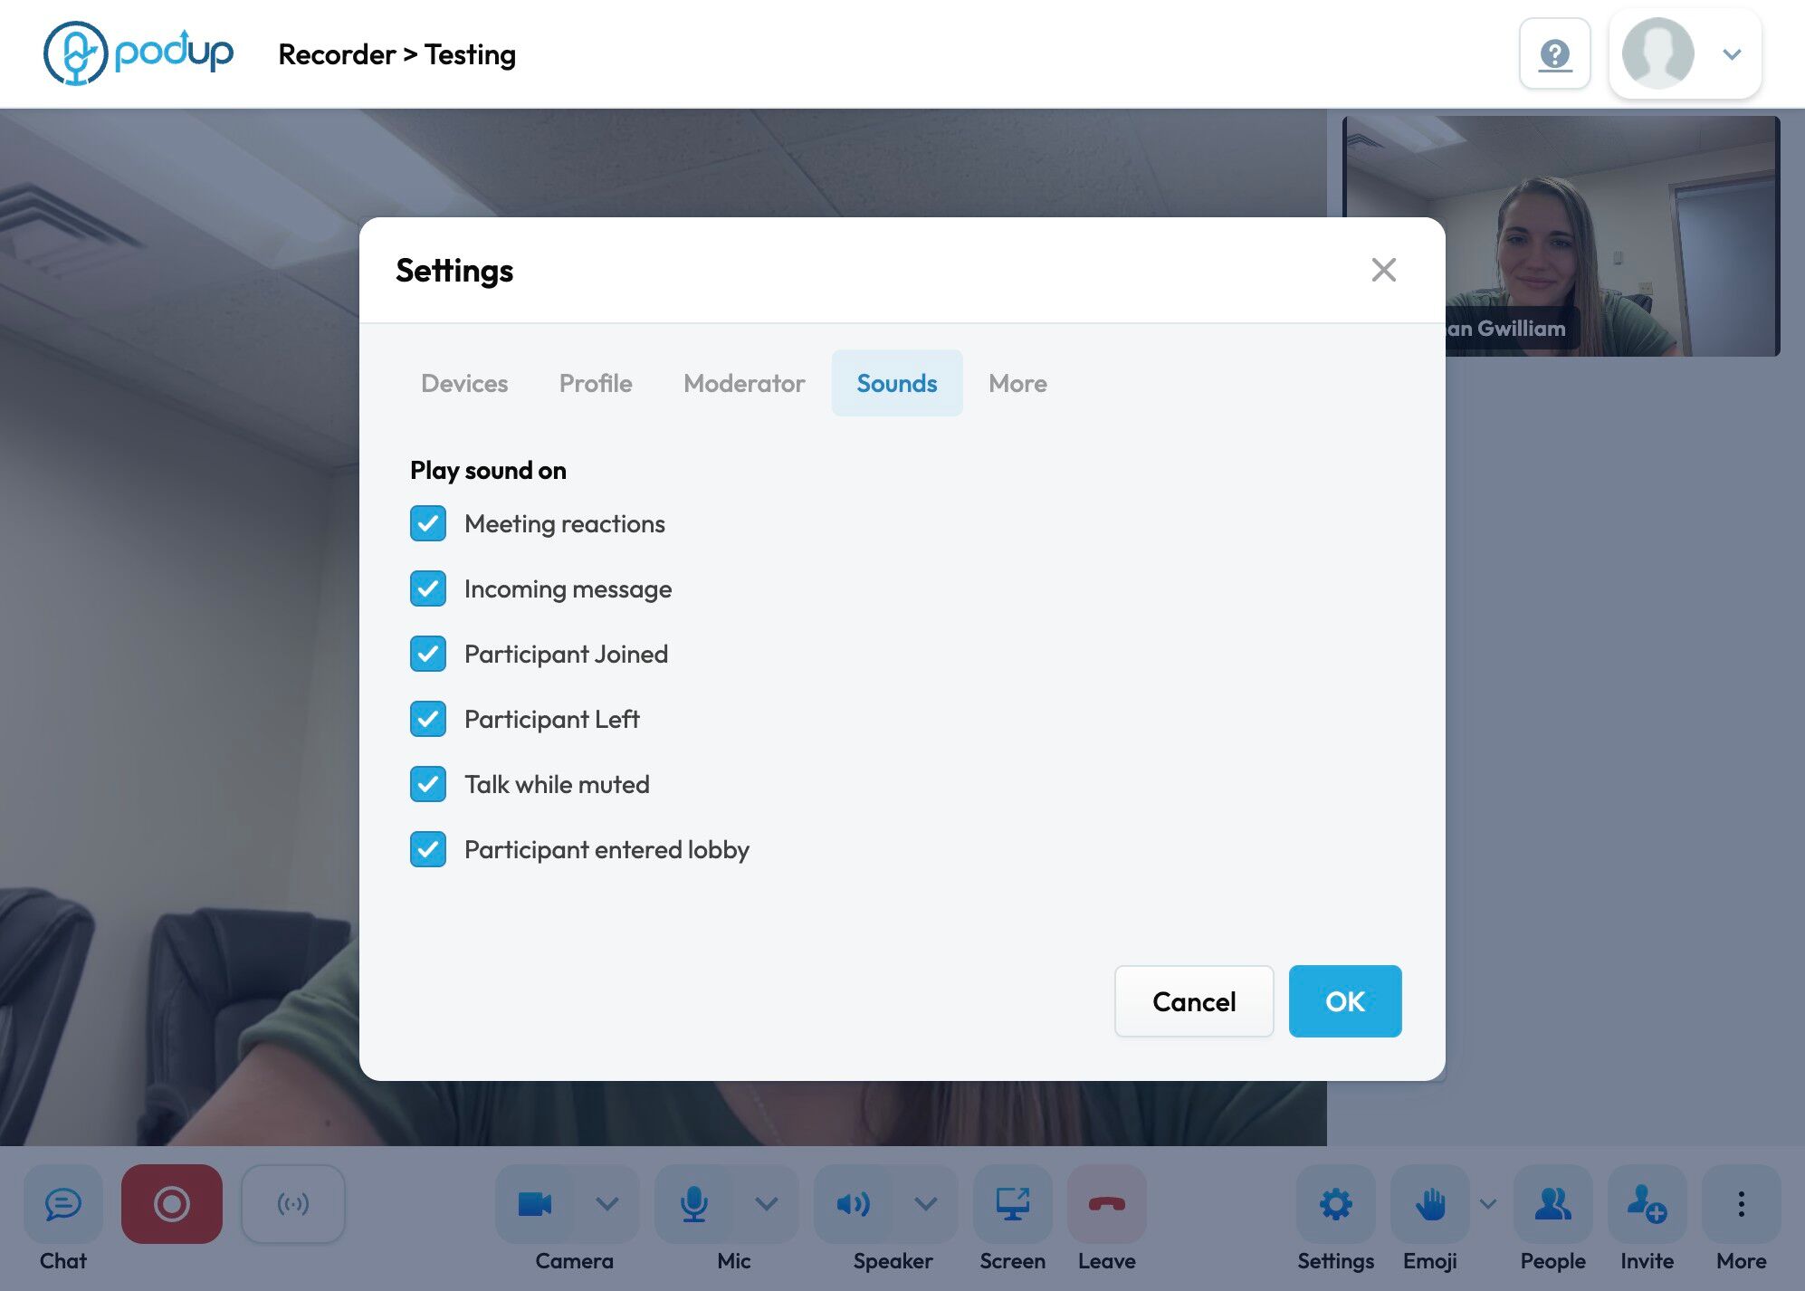Switch to the Moderator tab
Screen dimensions: 1805x1291
click(744, 383)
